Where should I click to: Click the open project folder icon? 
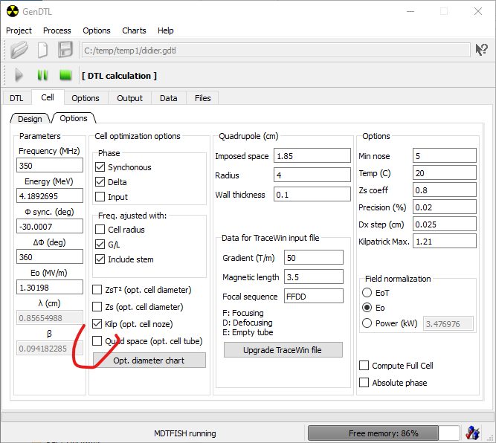pos(19,50)
